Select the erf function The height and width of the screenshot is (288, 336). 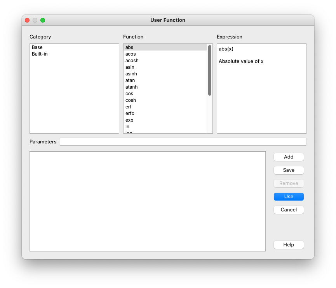coord(129,107)
